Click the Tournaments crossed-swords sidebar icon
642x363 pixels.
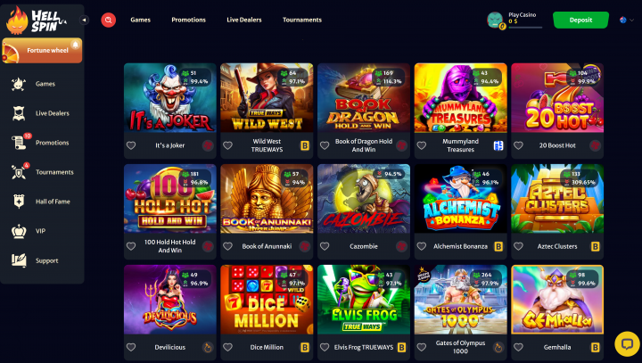coord(19,172)
